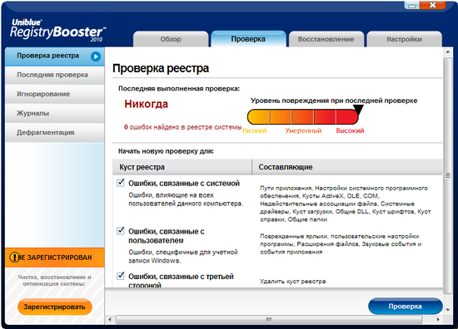Go to the Настройки tab
This screenshot has width=458, height=329.
(x=404, y=39)
